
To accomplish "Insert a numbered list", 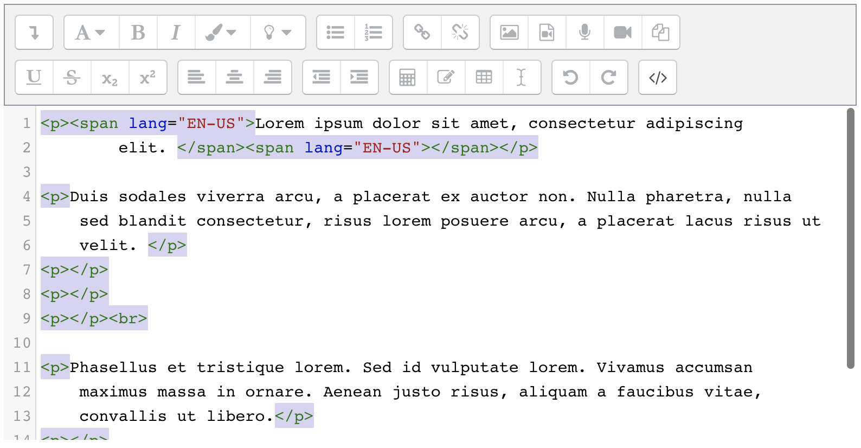I will tap(374, 33).
